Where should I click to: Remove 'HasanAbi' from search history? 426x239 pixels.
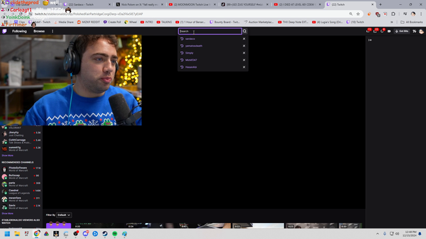[x=244, y=67]
